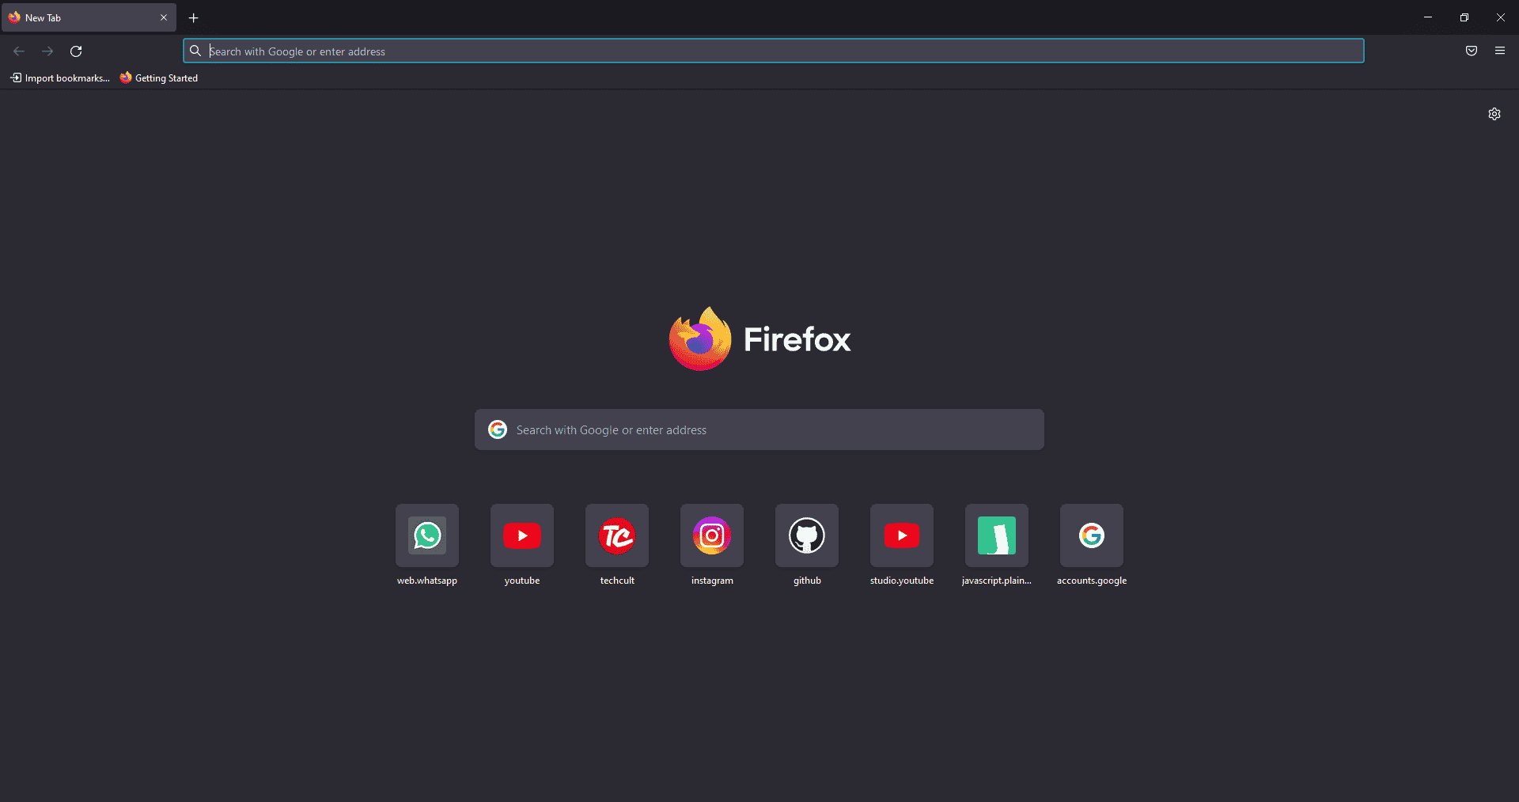Click the accounts.google label text
Screen dimensions: 1519x802
[1092, 581]
